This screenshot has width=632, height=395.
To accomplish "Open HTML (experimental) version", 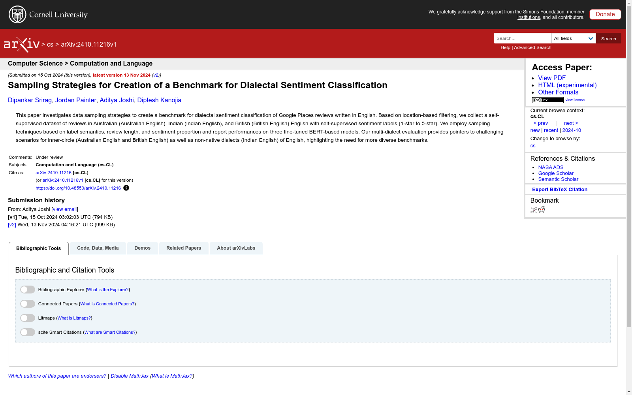I will [x=567, y=85].
